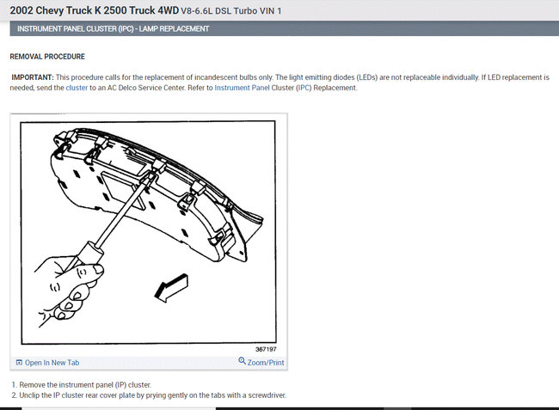Click step 2 'Unclip the IP cluster rear cover plate'
Screen dimensions: 559x410
point(152,395)
